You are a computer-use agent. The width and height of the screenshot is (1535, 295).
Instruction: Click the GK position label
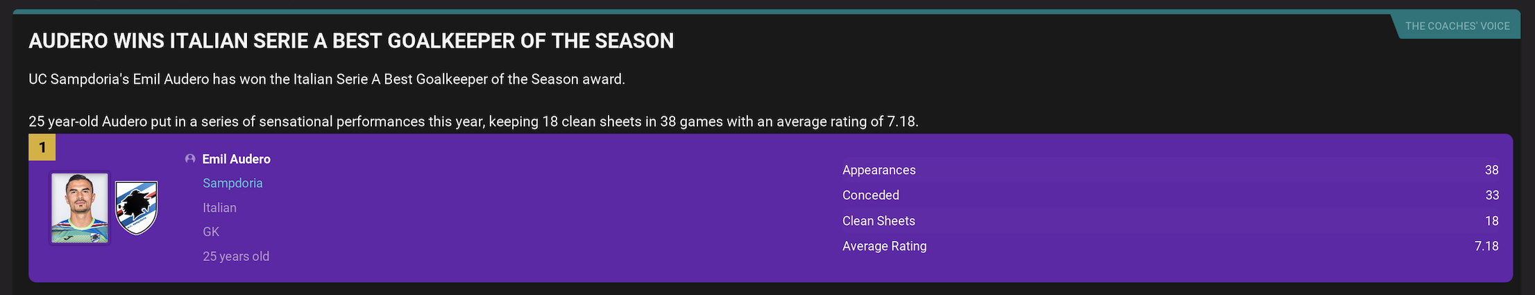coord(211,232)
